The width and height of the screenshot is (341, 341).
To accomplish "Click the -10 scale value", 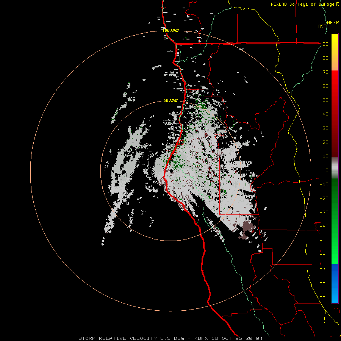I will [x=324, y=185].
